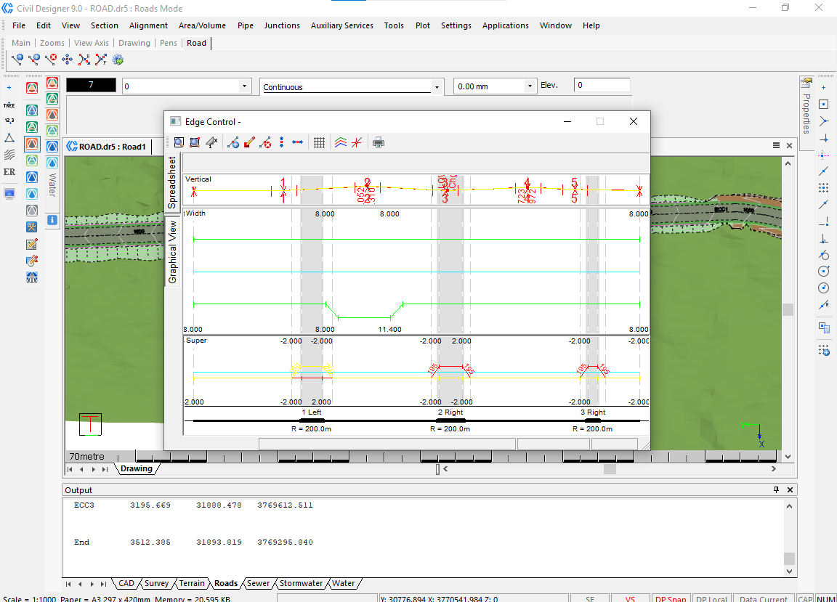This screenshot has width=837, height=602.
Task: Toggle SF indicator in status bar
Action: 590,598
